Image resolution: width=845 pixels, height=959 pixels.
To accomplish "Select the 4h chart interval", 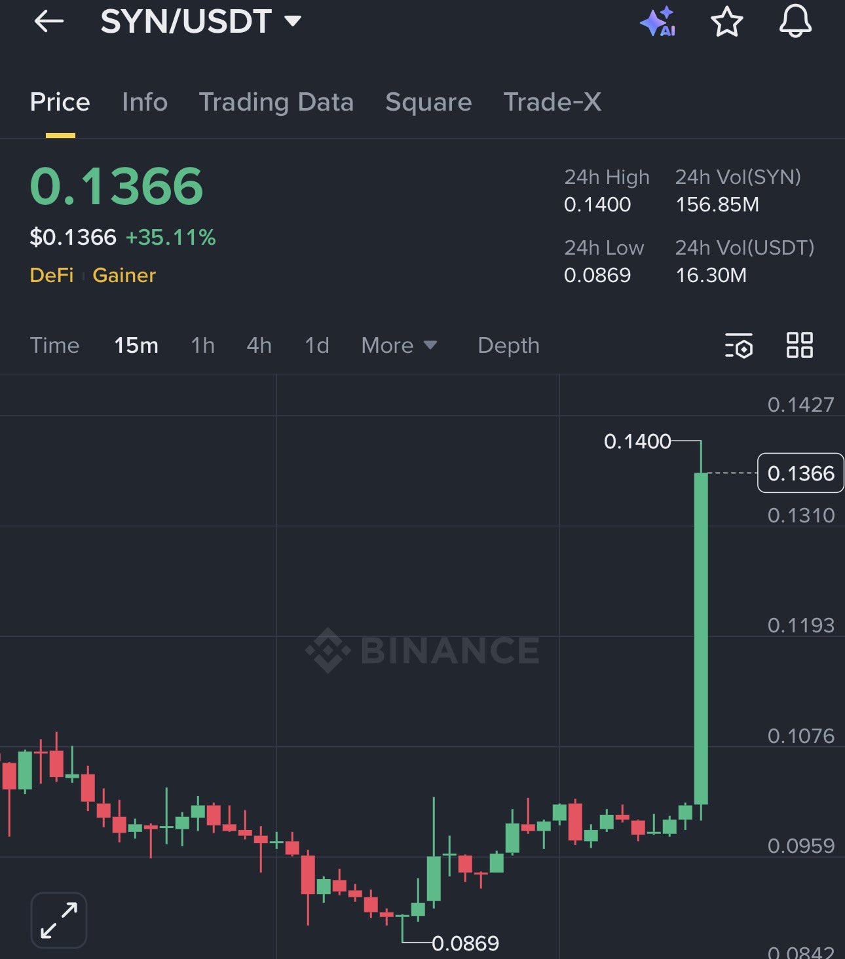I will (259, 345).
